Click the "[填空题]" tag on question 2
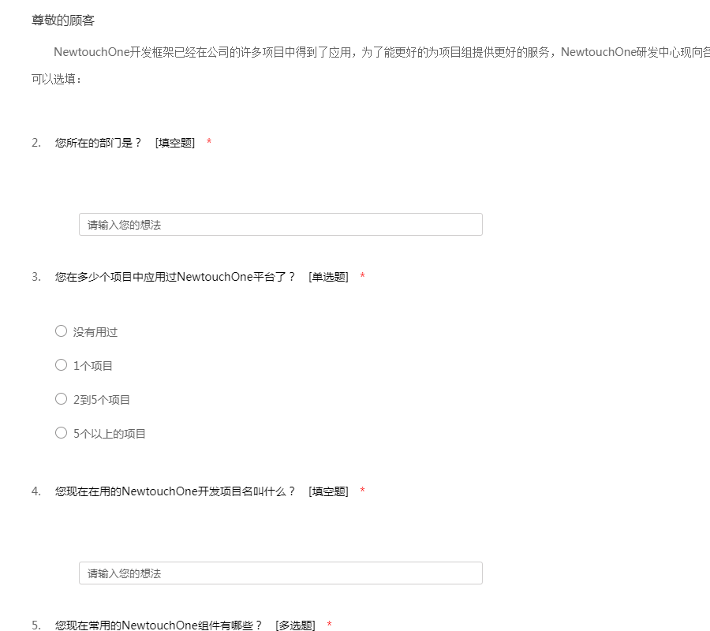The height and width of the screenshot is (631, 710). (x=175, y=143)
